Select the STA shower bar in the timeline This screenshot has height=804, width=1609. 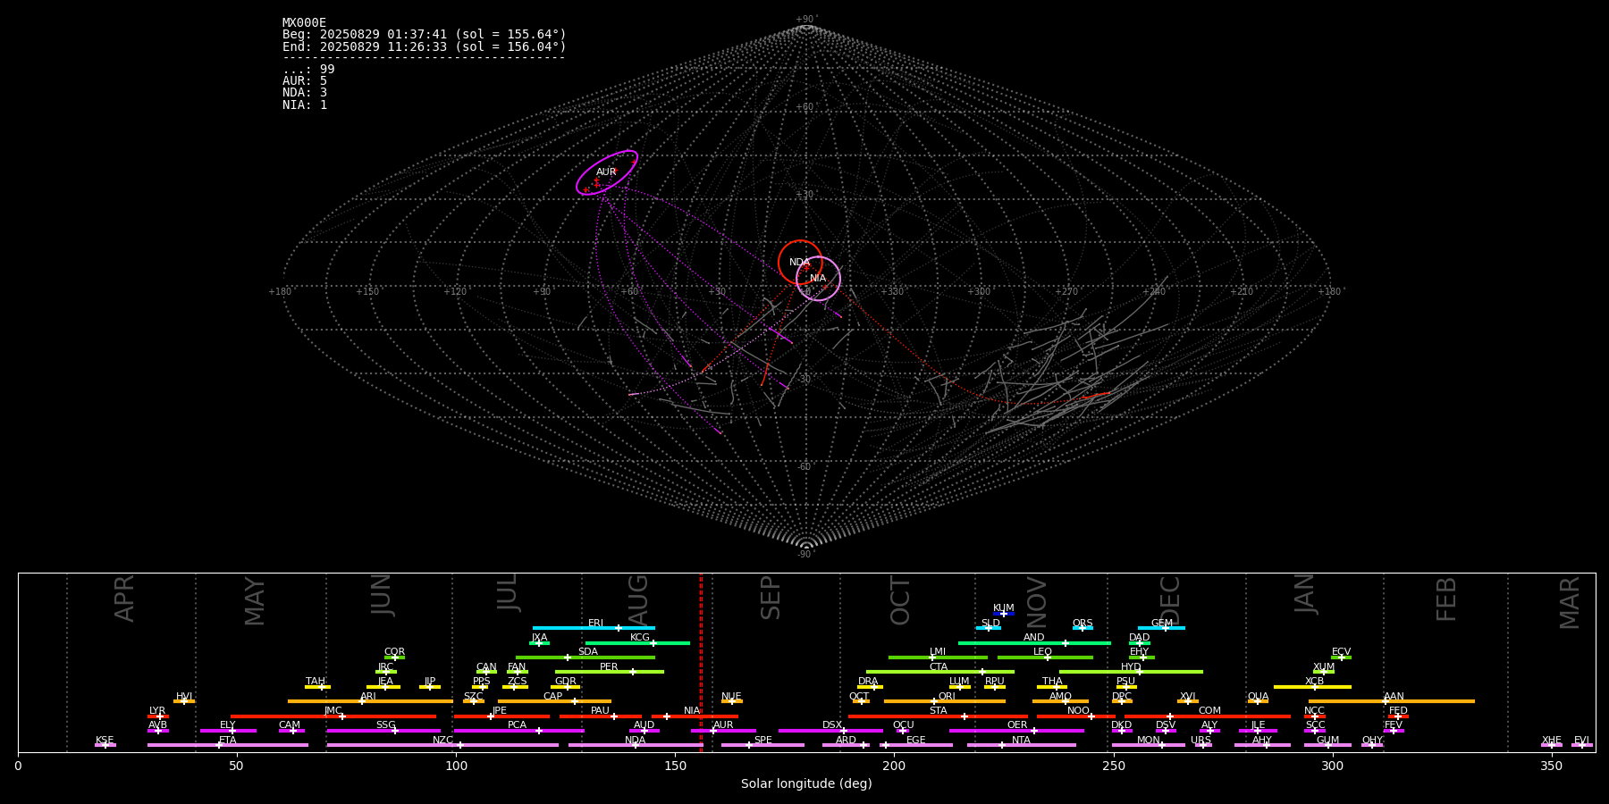938,716
